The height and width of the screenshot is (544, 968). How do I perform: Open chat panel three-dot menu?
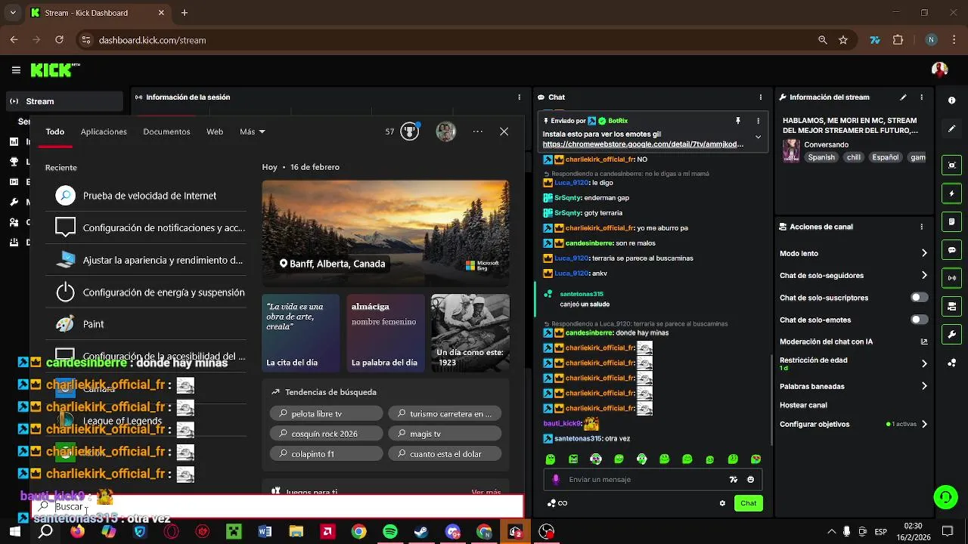(x=761, y=97)
